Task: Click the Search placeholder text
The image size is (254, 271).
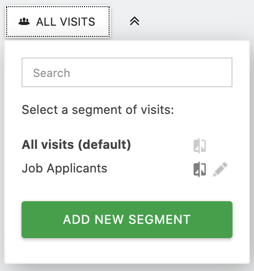Action: (x=52, y=73)
